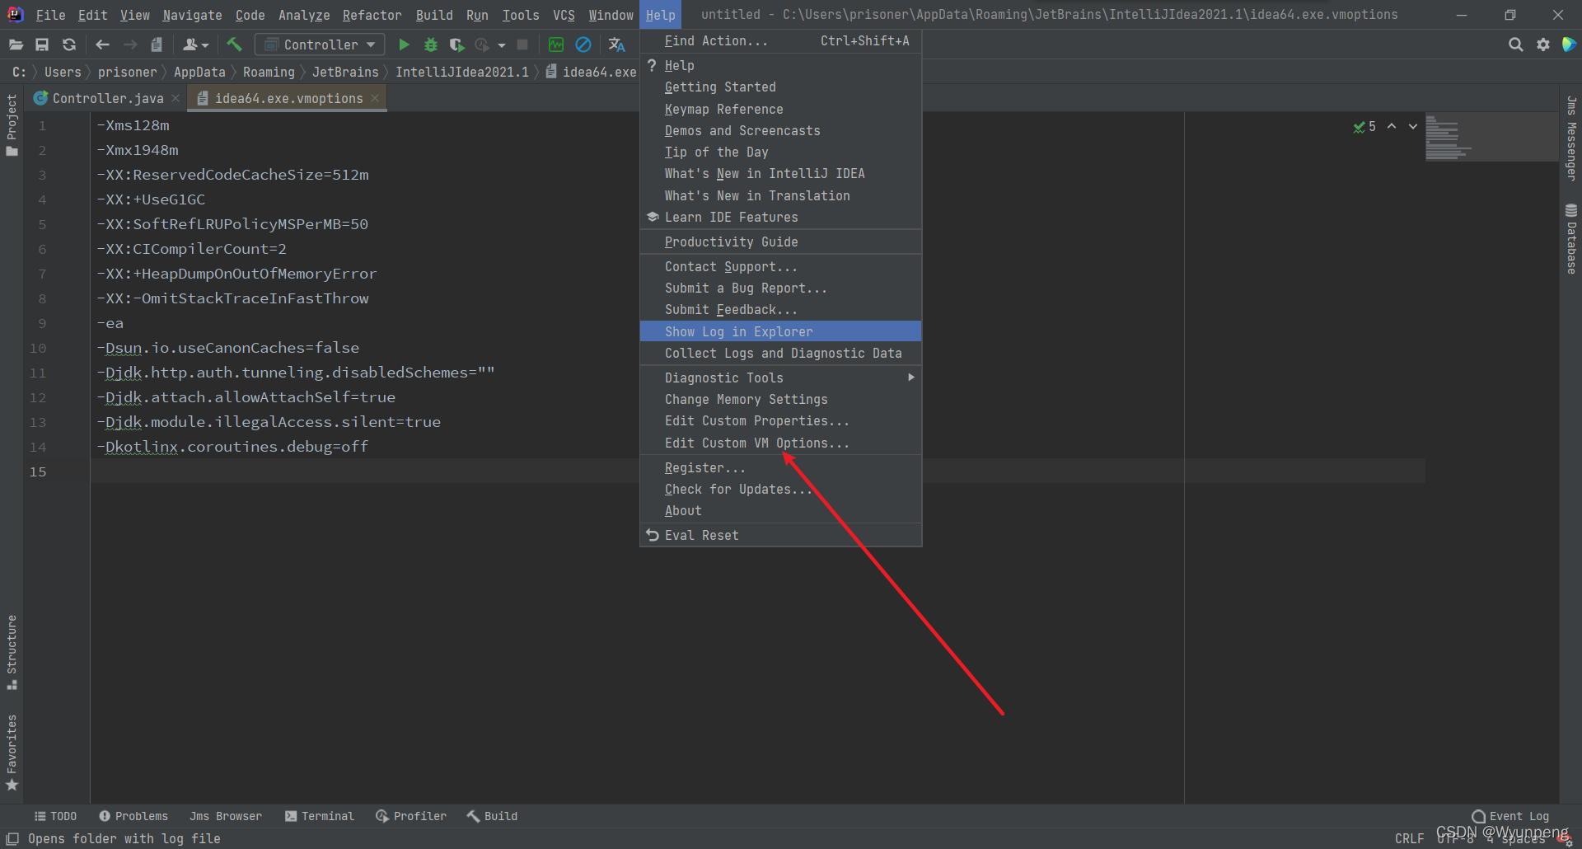Reload all from disk with sync icon

point(69,45)
